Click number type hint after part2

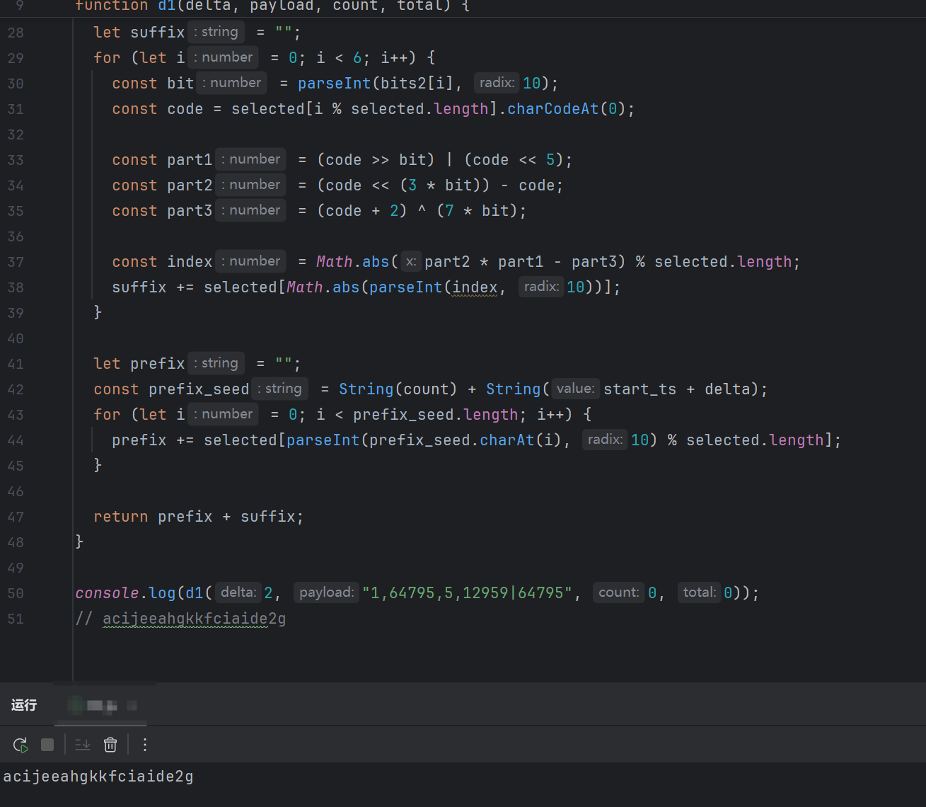pyautogui.click(x=251, y=185)
